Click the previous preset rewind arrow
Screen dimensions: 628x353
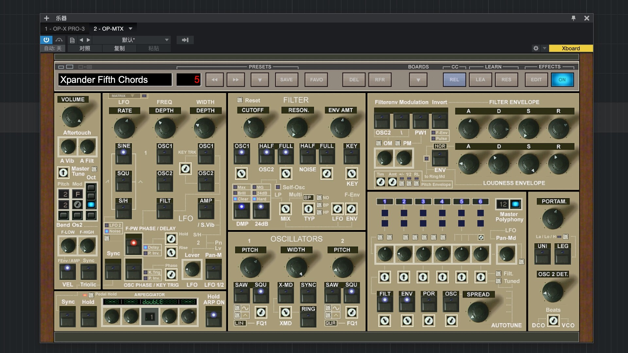click(215, 80)
